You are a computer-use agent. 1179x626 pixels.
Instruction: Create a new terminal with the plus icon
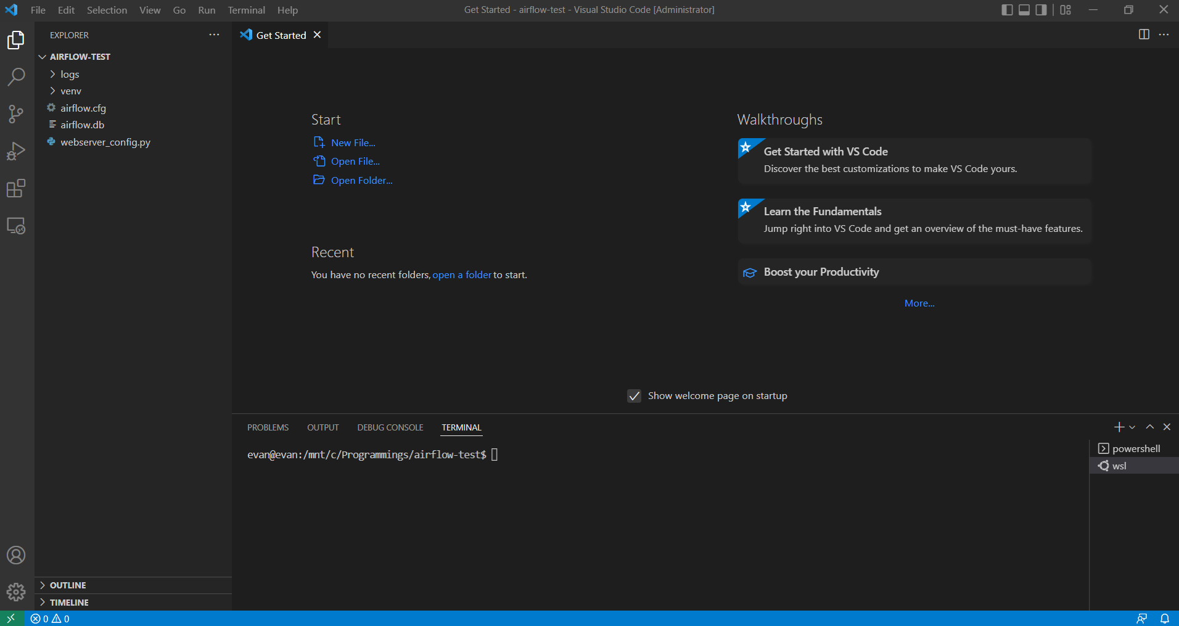[x=1118, y=426]
